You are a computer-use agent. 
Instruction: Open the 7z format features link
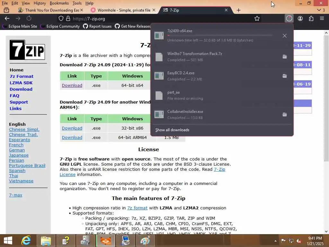coord(137,208)
